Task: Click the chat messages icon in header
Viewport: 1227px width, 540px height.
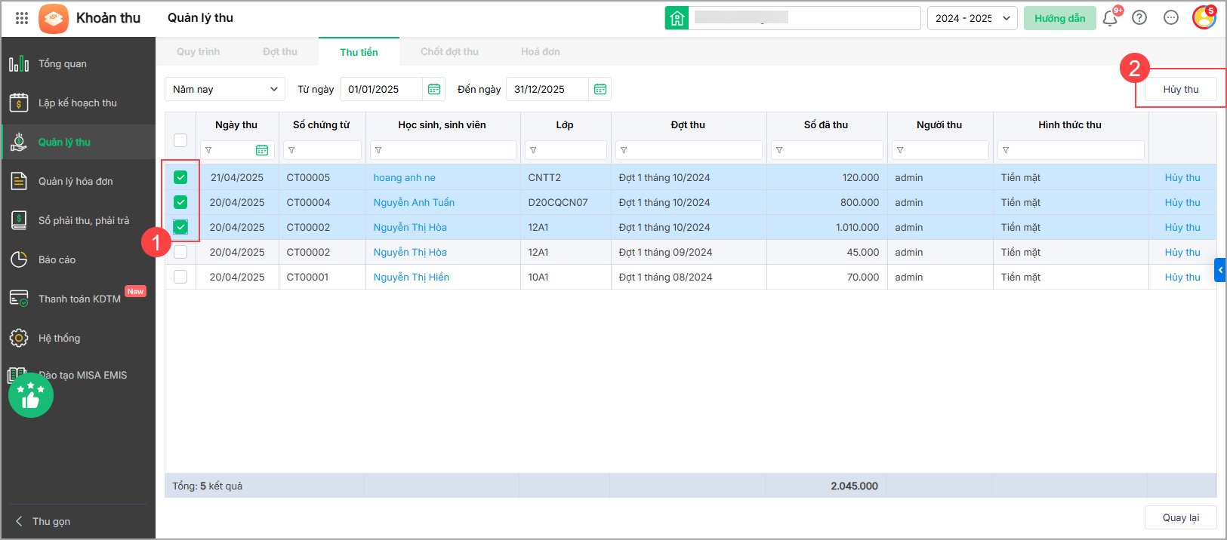Action: pyautogui.click(x=1170, y=18)
